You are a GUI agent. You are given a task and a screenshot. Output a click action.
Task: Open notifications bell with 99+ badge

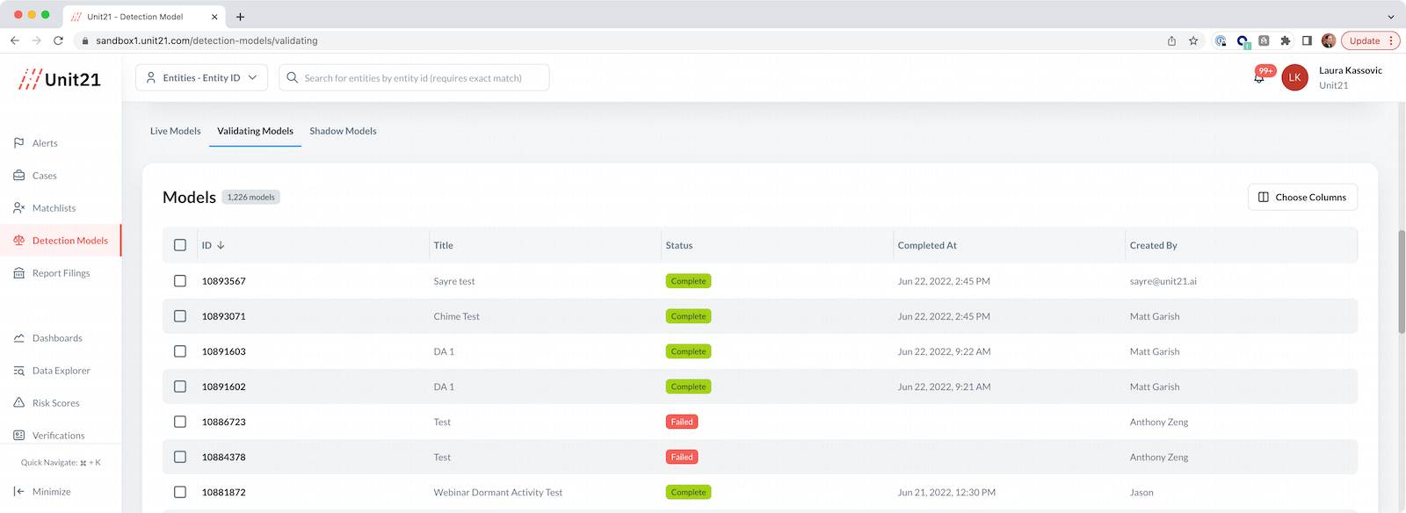point(1259,77)
